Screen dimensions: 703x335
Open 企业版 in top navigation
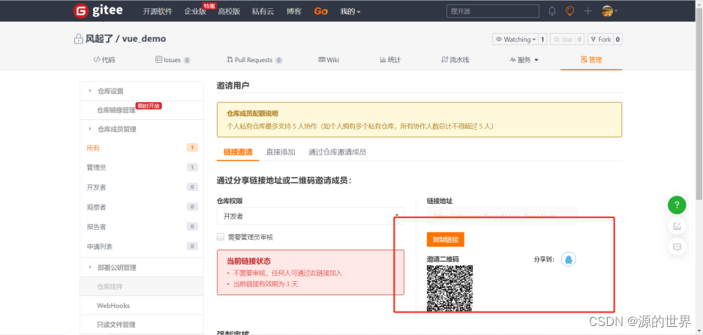195,12
